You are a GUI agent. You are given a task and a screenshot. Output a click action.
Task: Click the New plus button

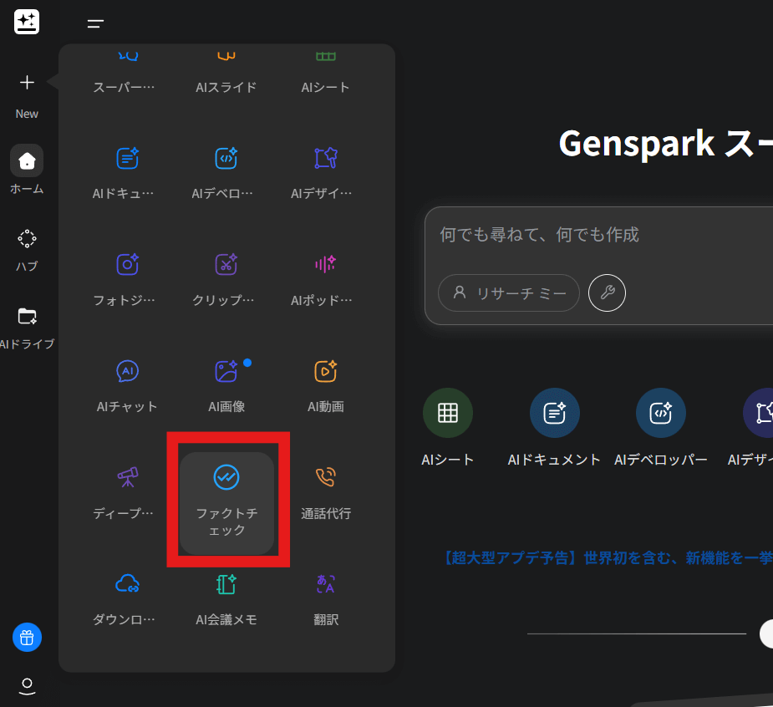pyautogui.click(x=27, y=83)
